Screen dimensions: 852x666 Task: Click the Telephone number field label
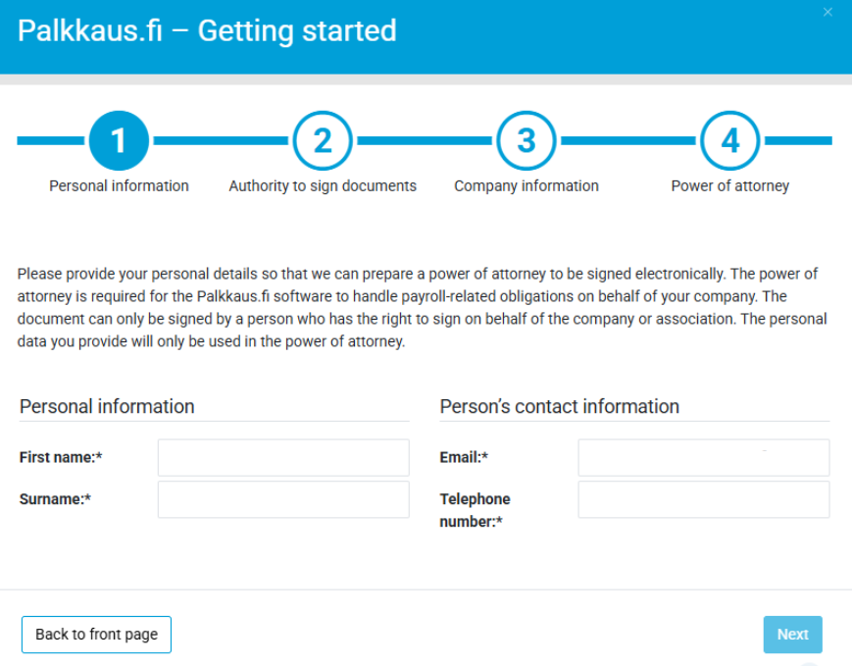(476, 510)
